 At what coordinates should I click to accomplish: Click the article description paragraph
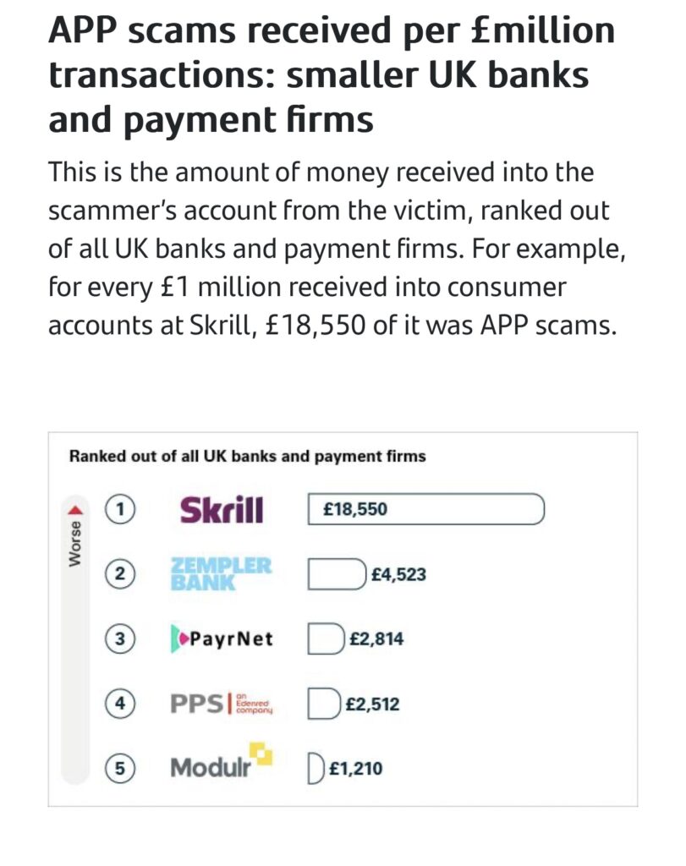pyautogui.click(x=337, y=249)
